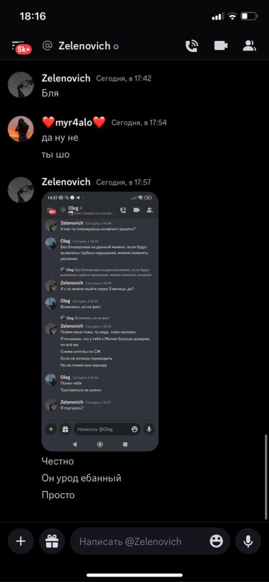The height and width of the screenshot is (582, 269).
Task: Open Zelenovich profile from header name
Action: 84,46
